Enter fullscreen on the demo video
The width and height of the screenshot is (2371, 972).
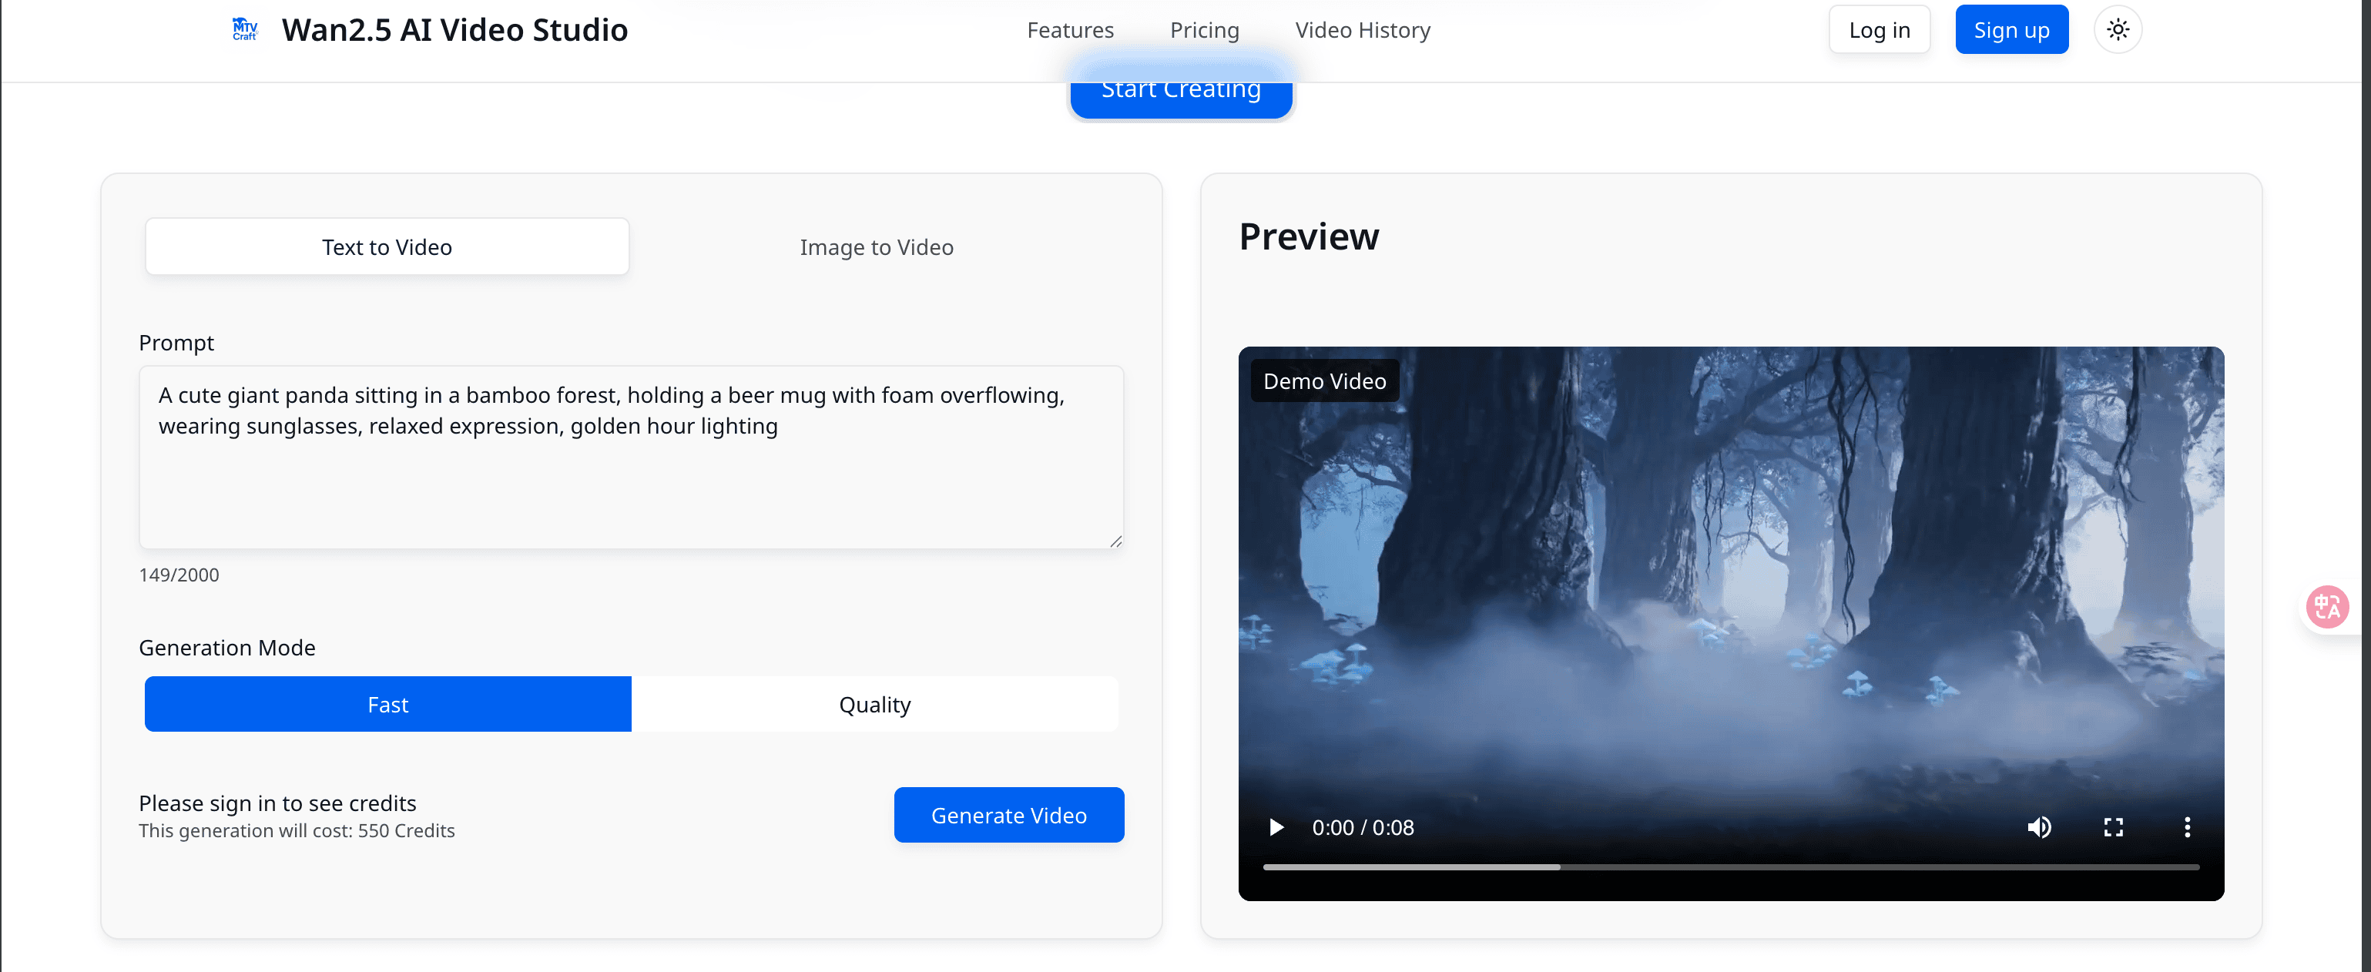tap(2113, 826)
